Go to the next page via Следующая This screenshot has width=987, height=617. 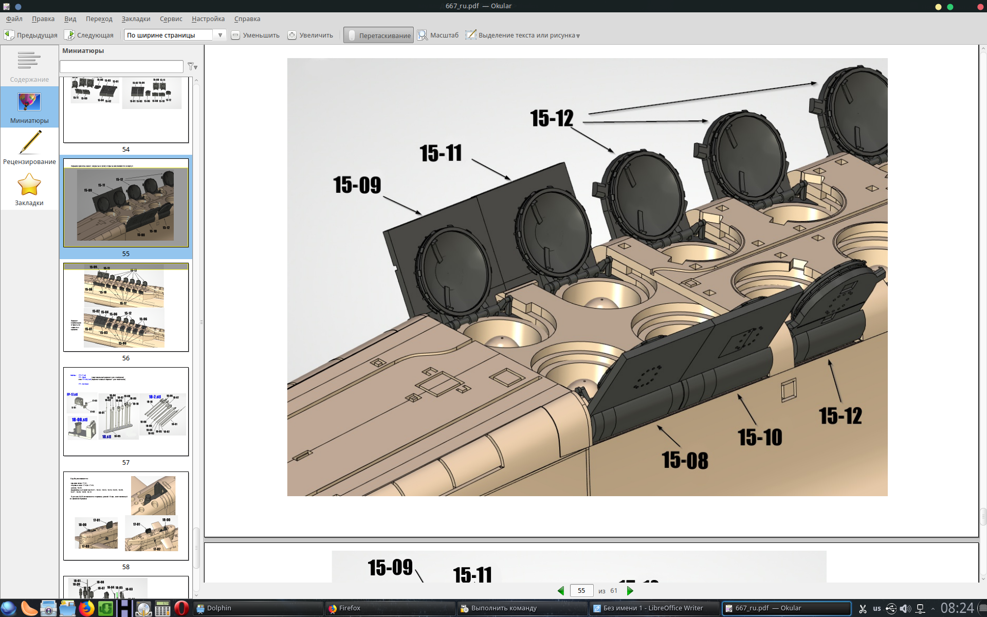click(89, 35)
